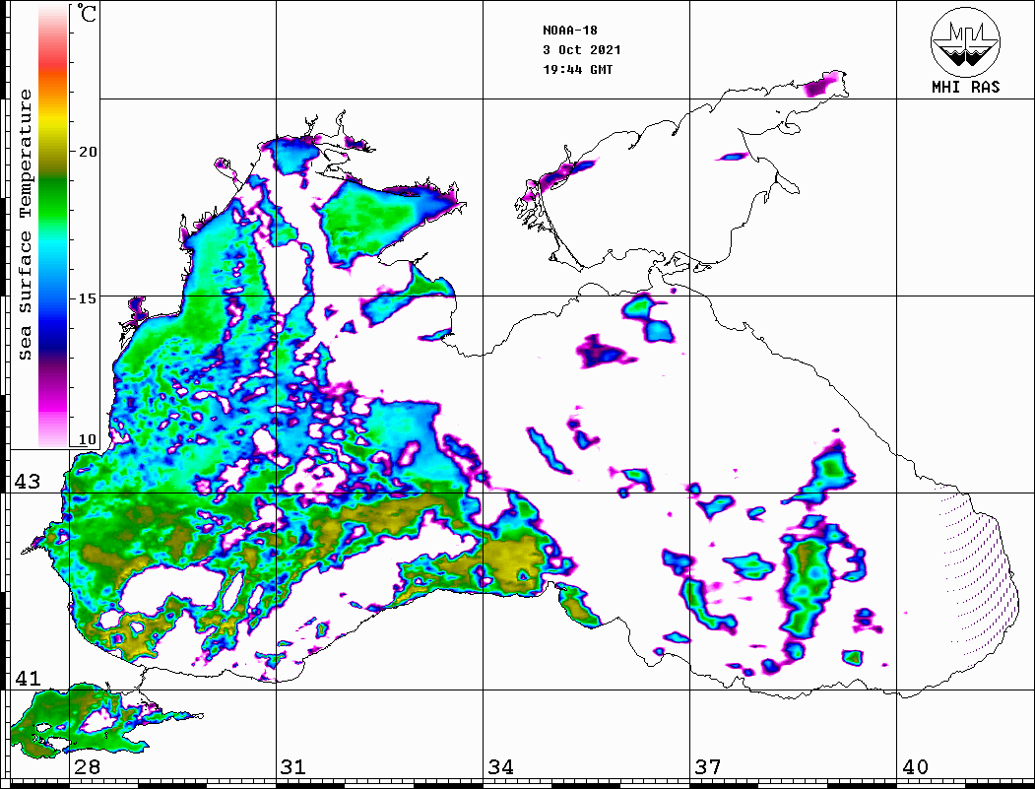Select the 'MHI RAS' label text
Viewport: 1035px width, 789px height.
pos(966,87)
